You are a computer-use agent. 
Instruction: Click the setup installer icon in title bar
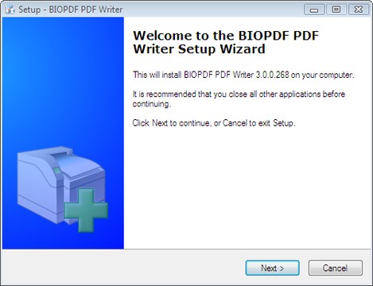[10, 10]
